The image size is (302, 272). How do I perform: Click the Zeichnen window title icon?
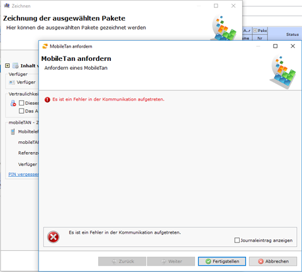[7, 6]
